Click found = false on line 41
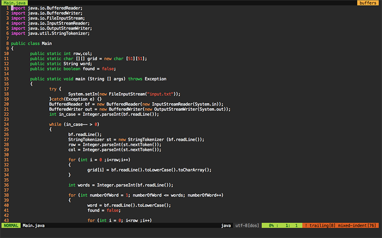 coord(104,210)
